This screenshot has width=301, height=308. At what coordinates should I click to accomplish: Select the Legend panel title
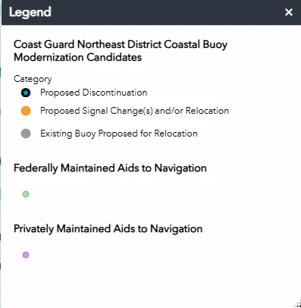[x=30, y=12]
